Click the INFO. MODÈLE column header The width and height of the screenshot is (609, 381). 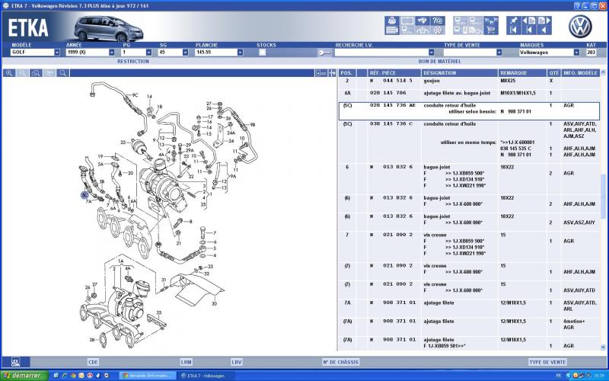pyautogui.click(x=580, y=72)
